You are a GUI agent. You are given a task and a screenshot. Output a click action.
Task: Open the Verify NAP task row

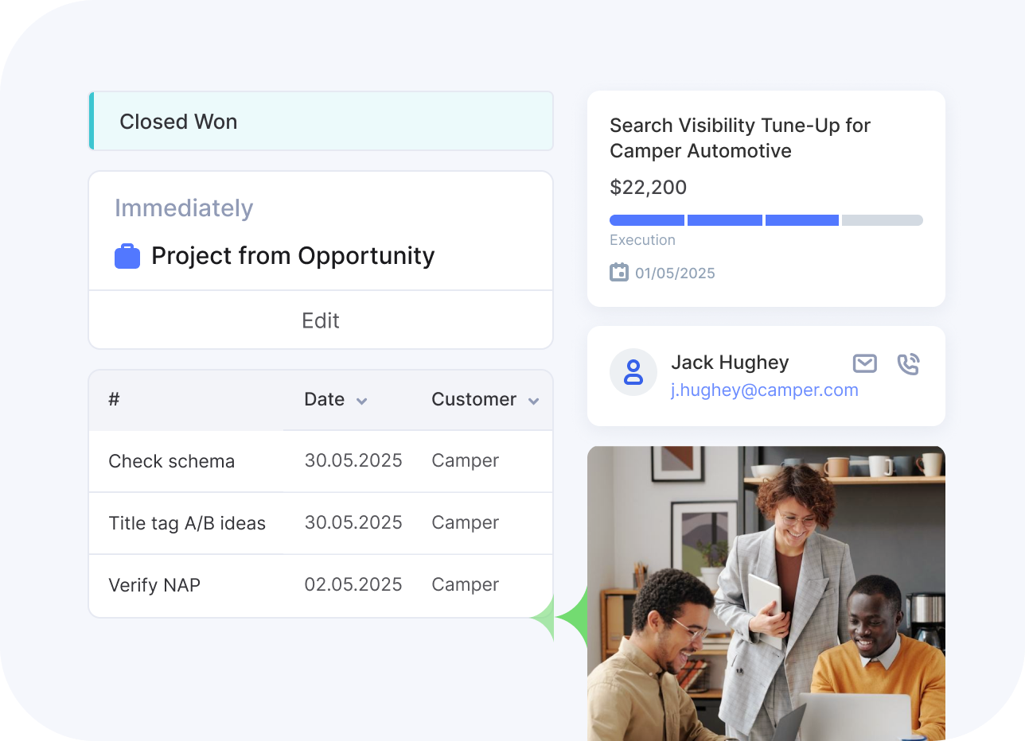pos(154,585)
